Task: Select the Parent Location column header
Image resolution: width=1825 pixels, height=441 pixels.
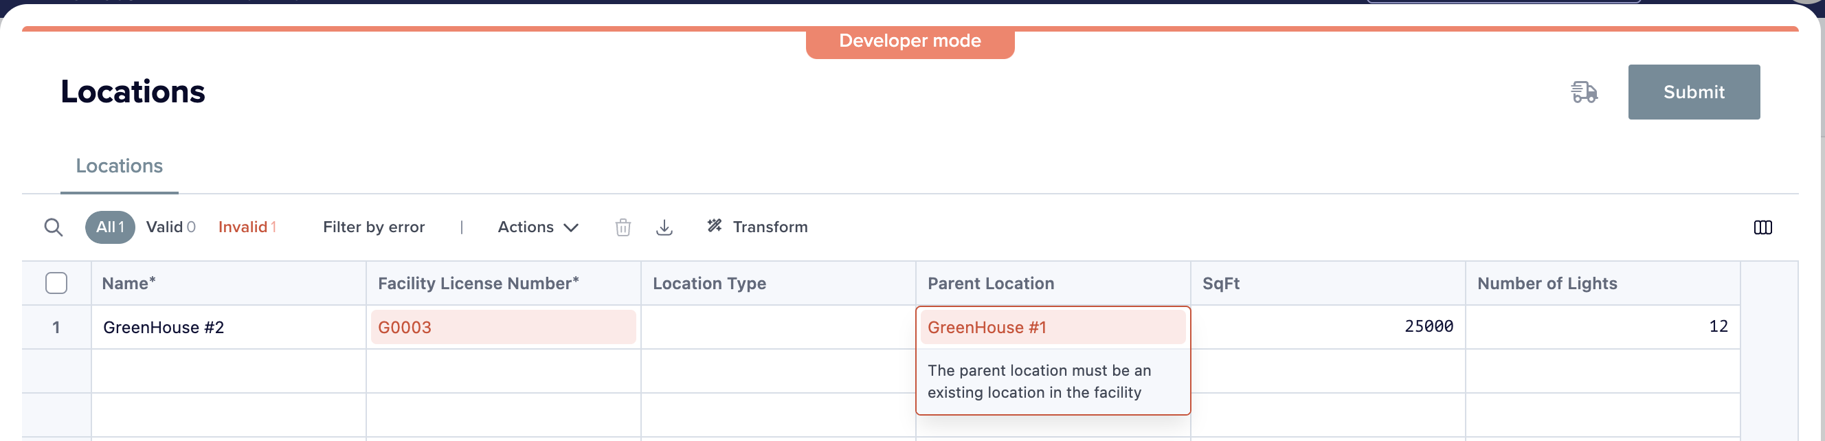Action: [1053, 283]
